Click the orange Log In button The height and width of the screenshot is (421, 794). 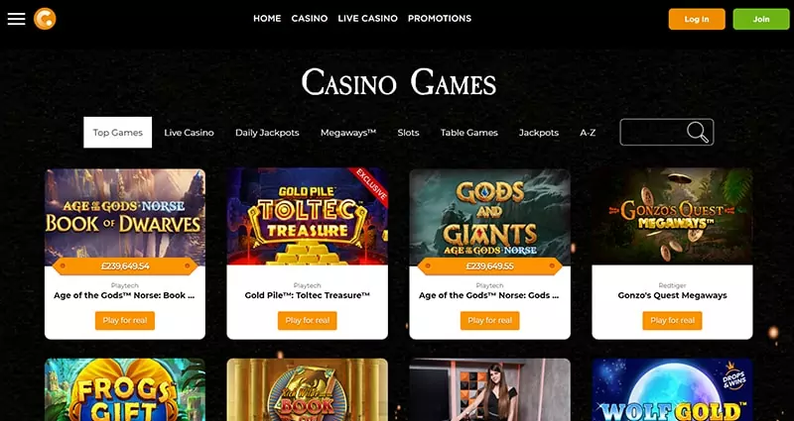(x=697, y=19)
